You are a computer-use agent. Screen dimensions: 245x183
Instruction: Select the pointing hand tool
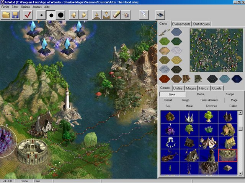tap(126, 15)
